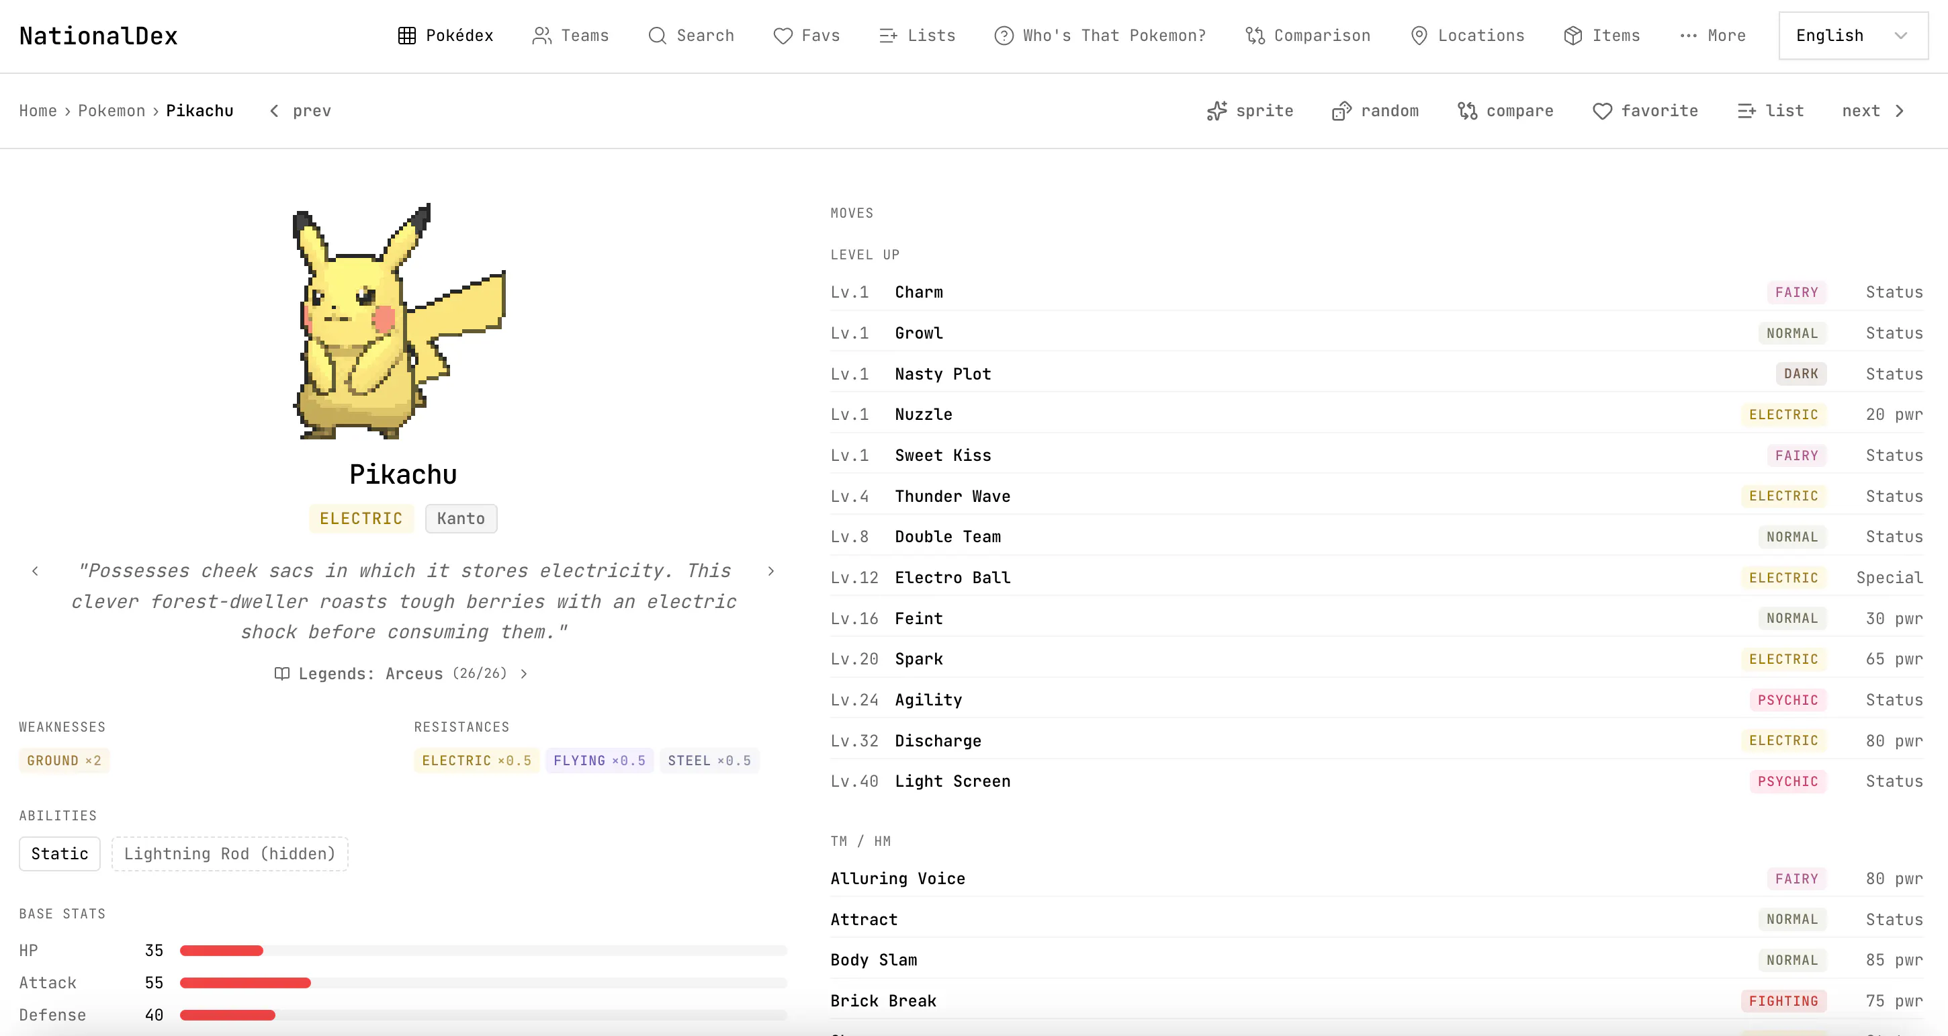Click the Thunder Wave move
Image resolution: width=1948 pixels, height=1036 pixels.
(953, 497)
